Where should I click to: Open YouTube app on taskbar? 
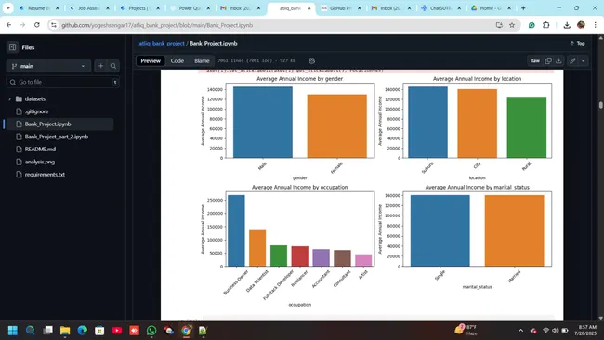(x=117, y=331)
